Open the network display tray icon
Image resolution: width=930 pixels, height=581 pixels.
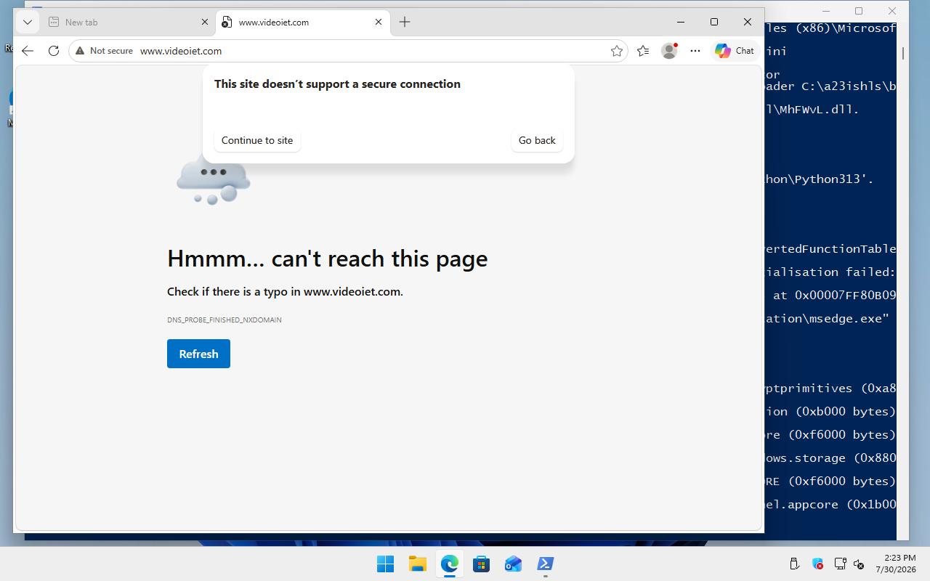[840, 564]
